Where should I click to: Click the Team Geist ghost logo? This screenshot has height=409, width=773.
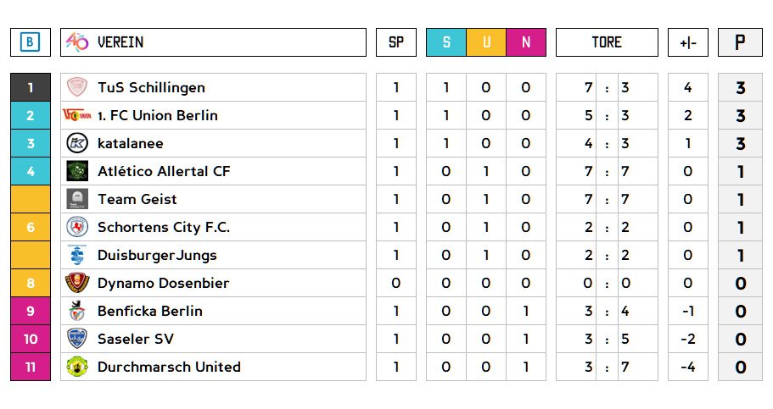[x=77, y=199]
